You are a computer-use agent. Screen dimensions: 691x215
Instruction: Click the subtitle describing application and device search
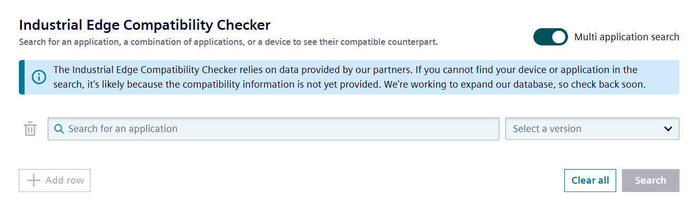pyautogui.click(x=228, y=42)
